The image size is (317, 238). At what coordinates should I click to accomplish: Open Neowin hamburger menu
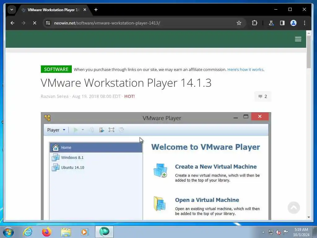(x=298, y=39)
